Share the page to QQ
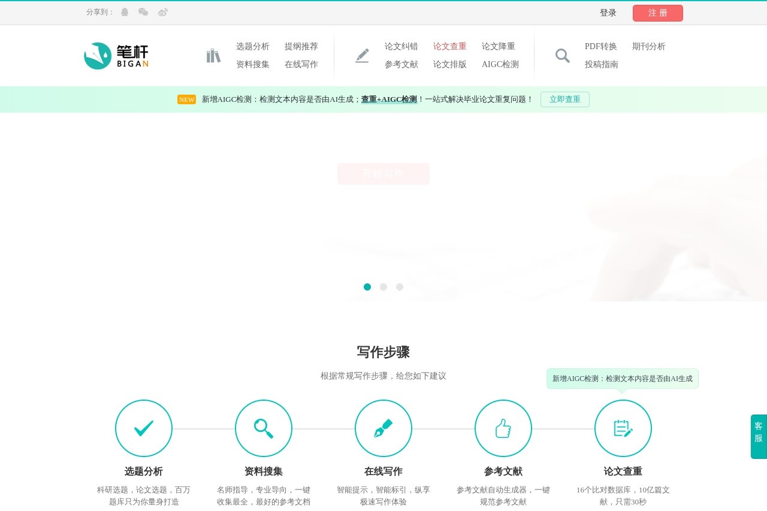 point(123,12)
